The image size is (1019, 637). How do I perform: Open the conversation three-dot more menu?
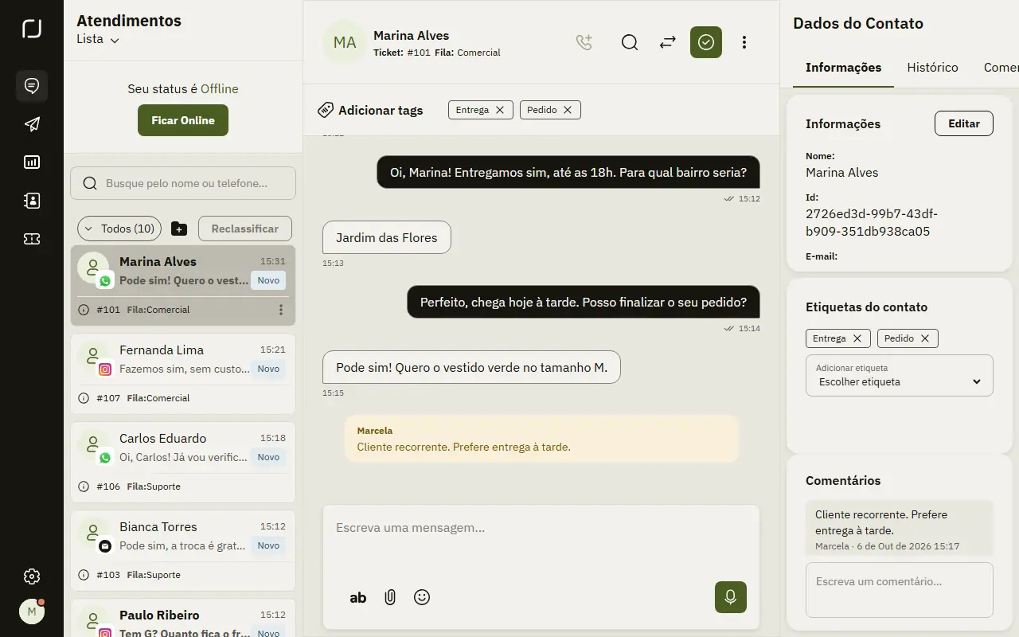click(x=744, y=42)
